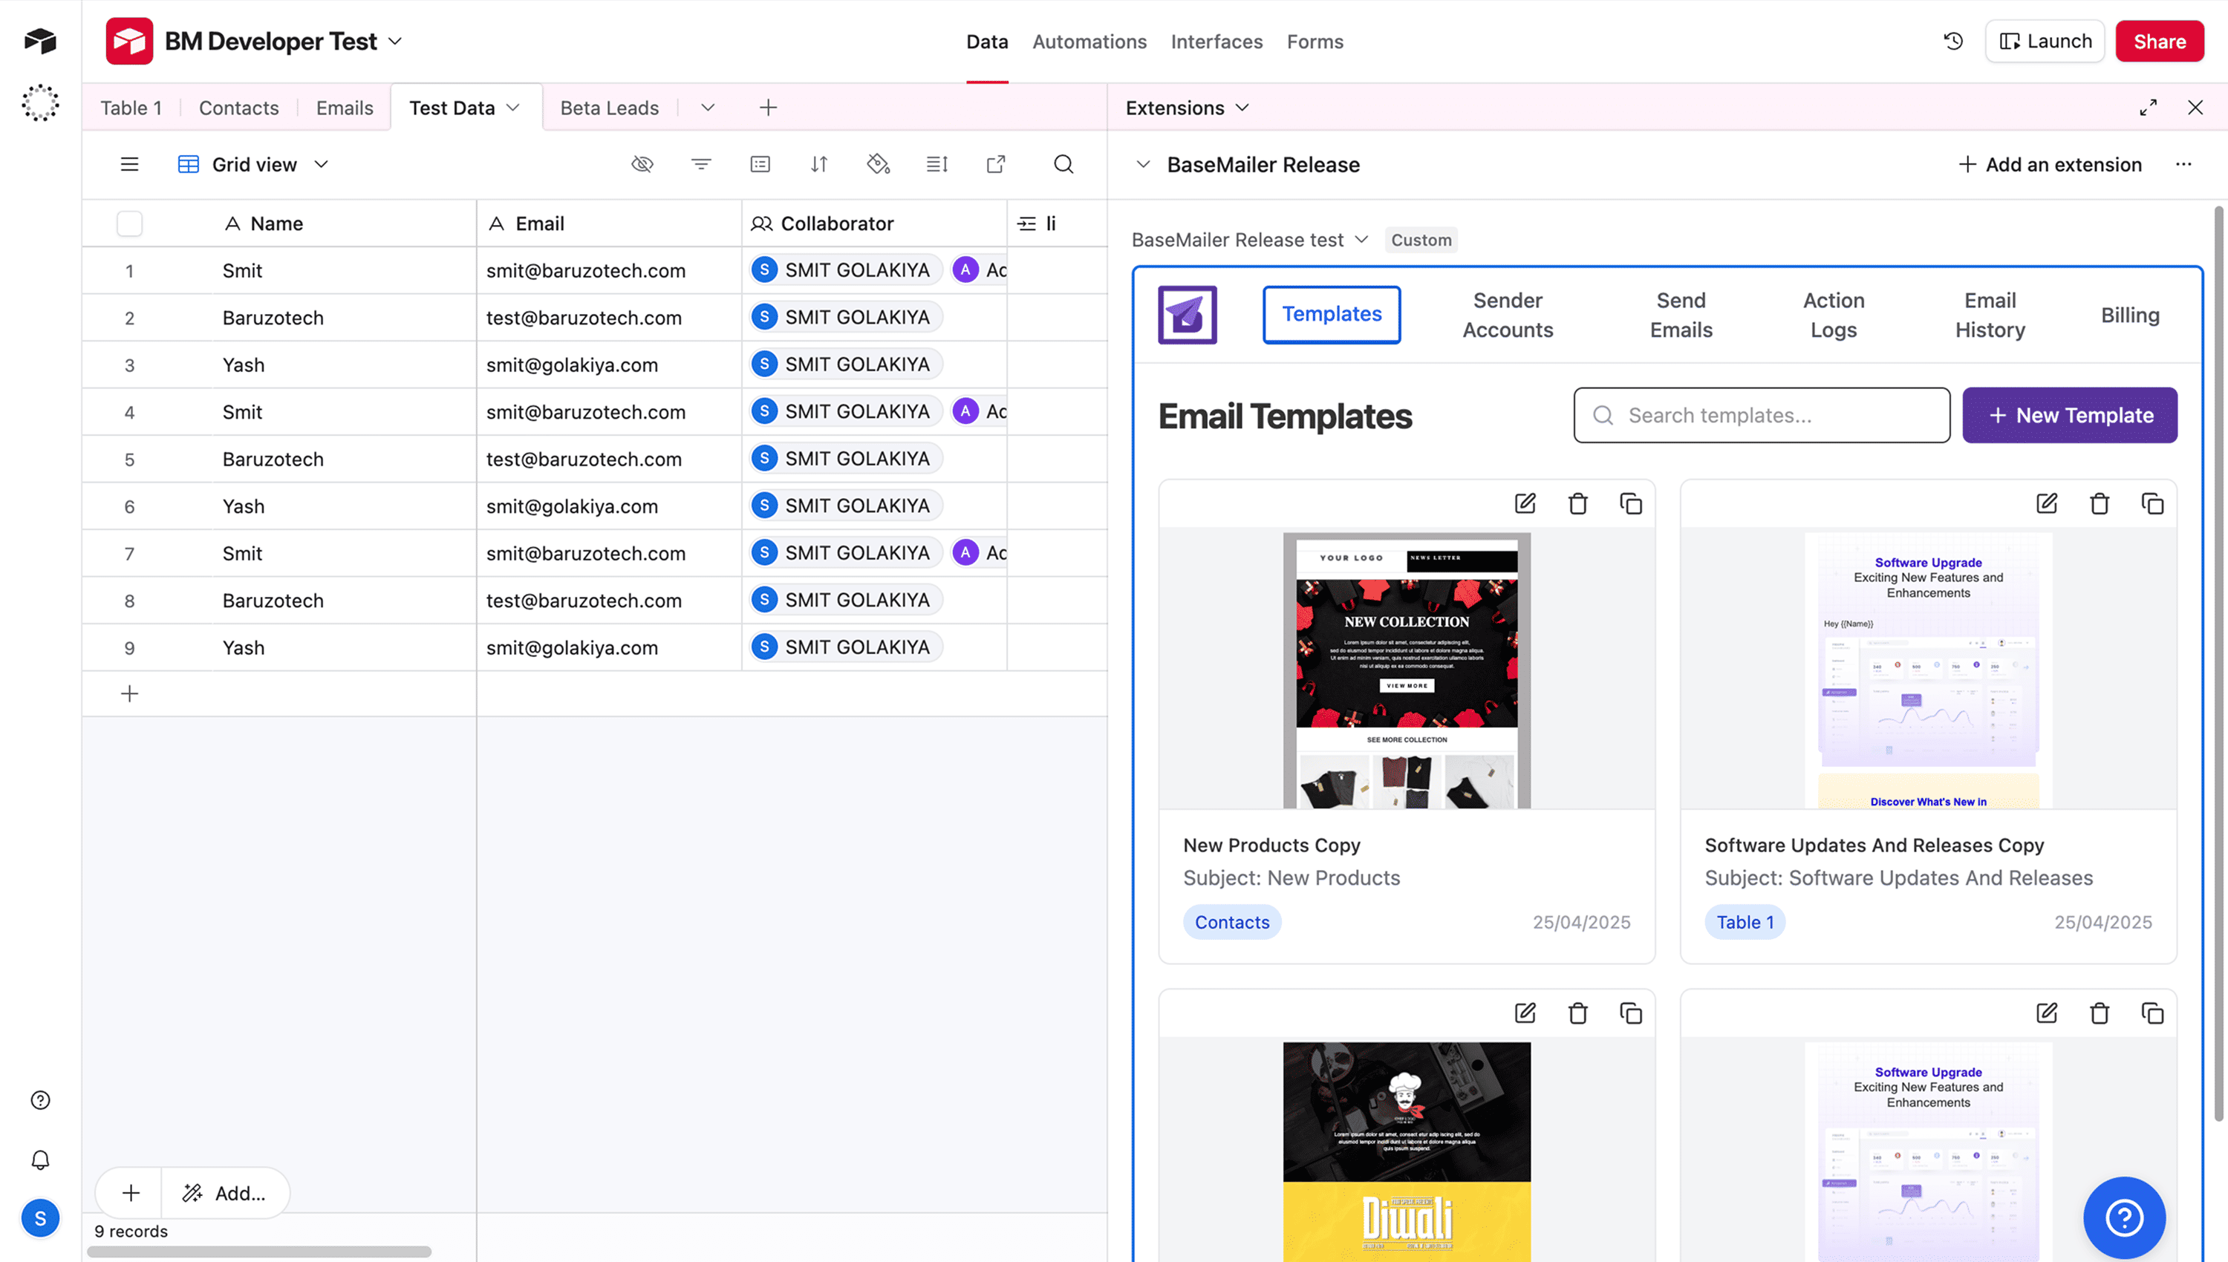The height and width of the screenshot is (1262, 2228).
Task: Expand the Test Data view menu
Action: coord(513,107)
